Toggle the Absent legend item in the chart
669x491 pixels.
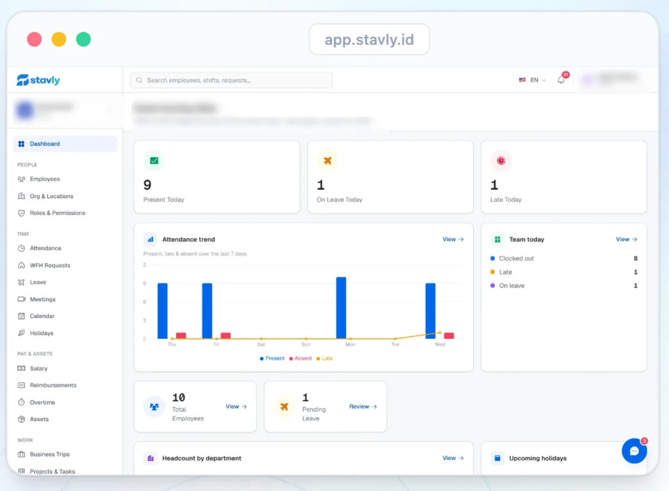pyautogui.click(x=300, y=358)
